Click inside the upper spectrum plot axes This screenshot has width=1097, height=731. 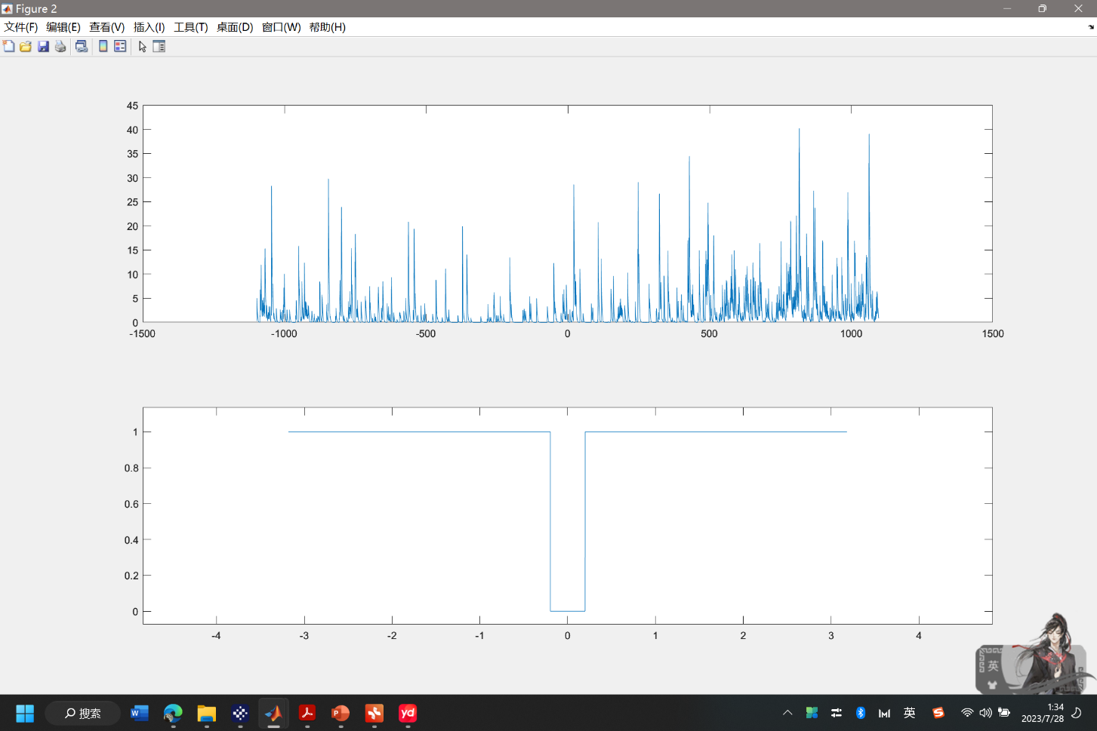click(x=568, y=214)
